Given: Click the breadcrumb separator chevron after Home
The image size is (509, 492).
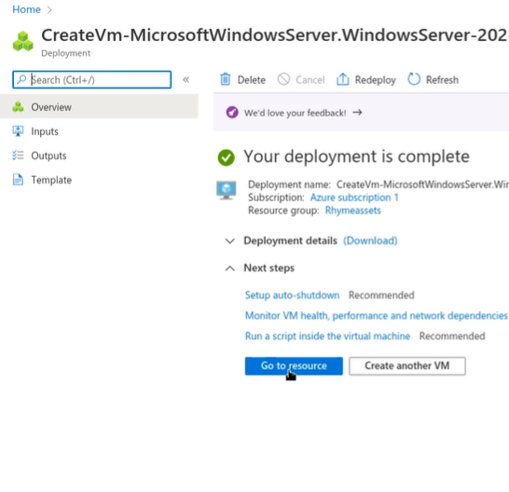Looking at the screenshot, I should [x=49, y=10].
